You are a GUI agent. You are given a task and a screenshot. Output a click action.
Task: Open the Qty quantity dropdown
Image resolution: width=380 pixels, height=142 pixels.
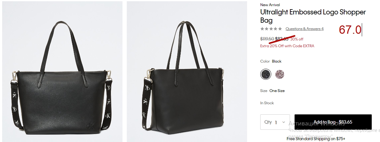pos(275,122)
